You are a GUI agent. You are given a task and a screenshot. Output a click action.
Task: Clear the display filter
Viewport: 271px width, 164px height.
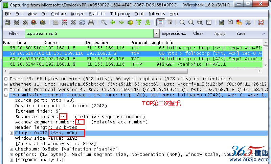click(x=198, y=33)
